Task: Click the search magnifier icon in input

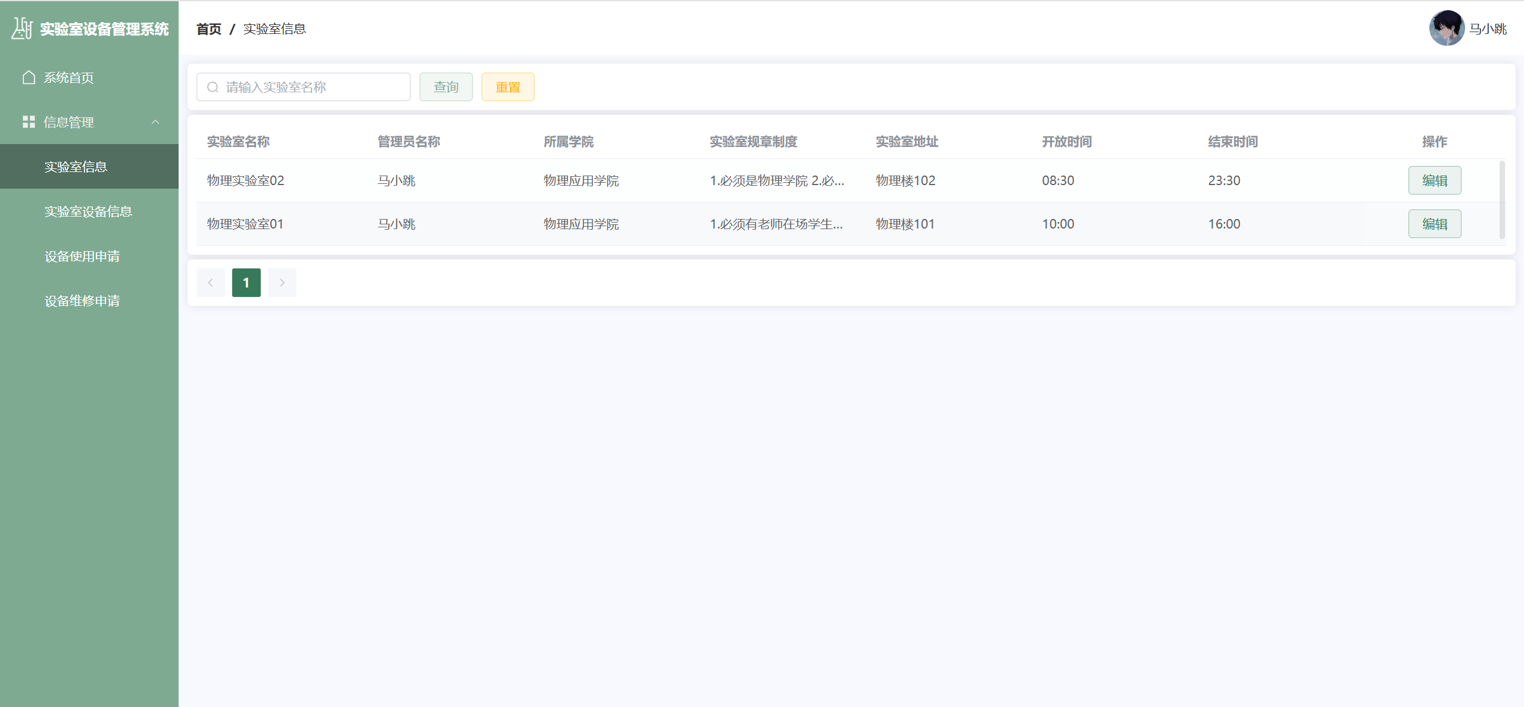Action: [213, 87]
